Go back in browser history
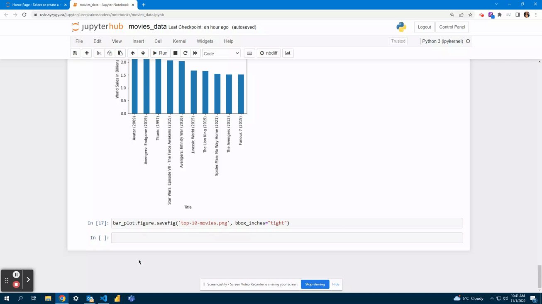Image resolution: width=542 pixels, height=304 pixels. 6,14
